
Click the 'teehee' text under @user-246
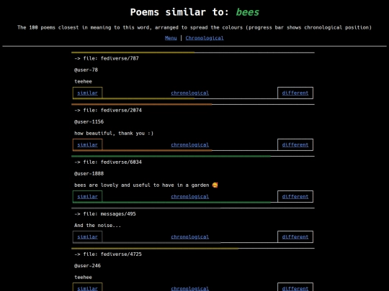(x=83, y=277)
